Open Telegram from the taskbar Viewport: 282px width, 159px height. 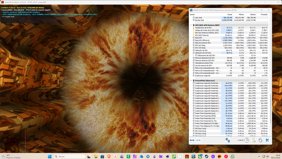(x=148, y=157)
